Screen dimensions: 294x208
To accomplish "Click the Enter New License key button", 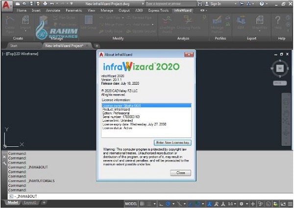I will 172,142.
